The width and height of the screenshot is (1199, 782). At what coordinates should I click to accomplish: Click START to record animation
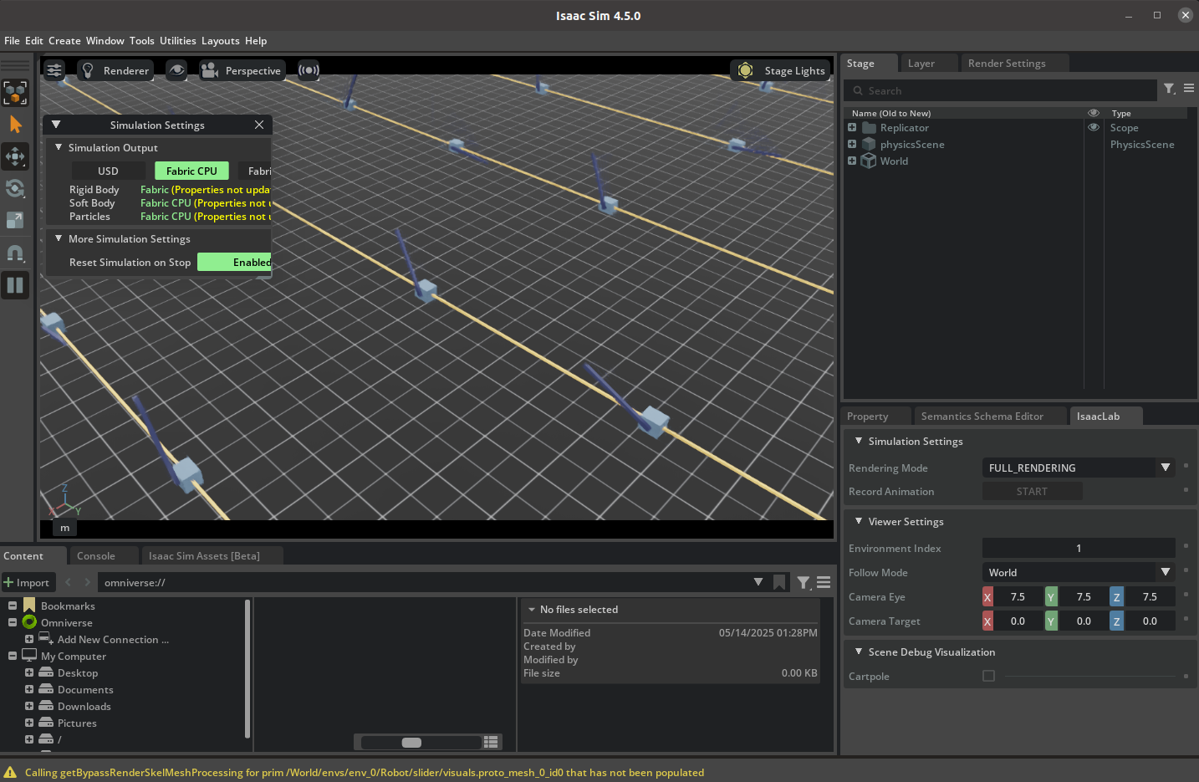tap(1032, 492)
